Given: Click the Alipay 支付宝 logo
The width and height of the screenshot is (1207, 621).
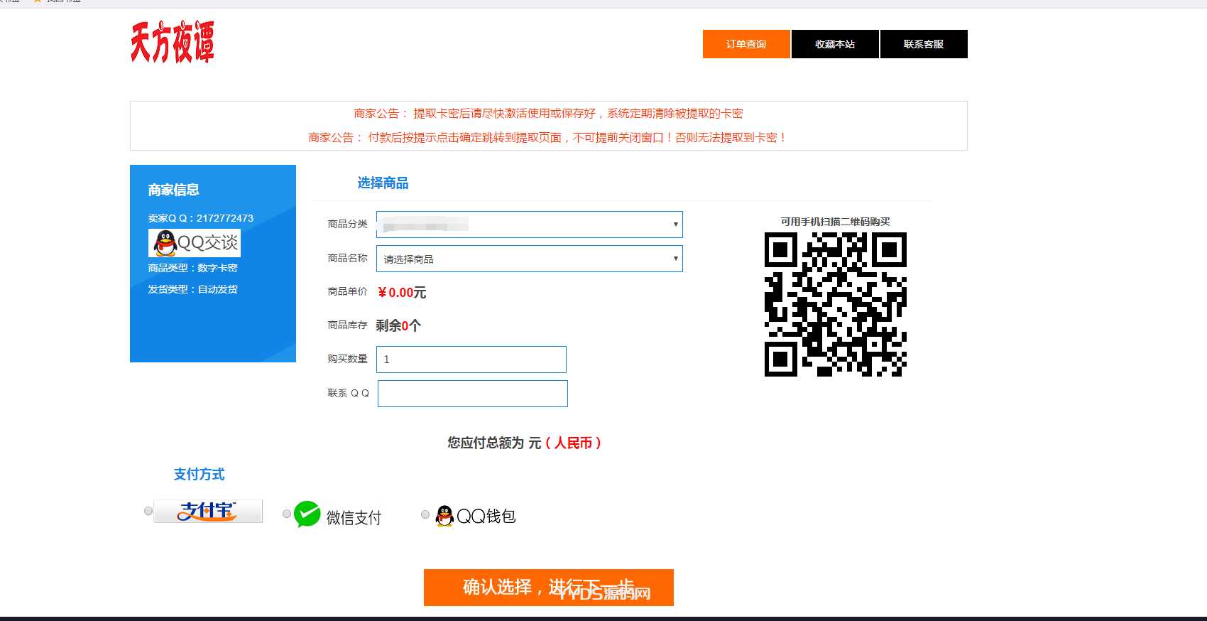Looking at the screenshot, I should 208,511.
